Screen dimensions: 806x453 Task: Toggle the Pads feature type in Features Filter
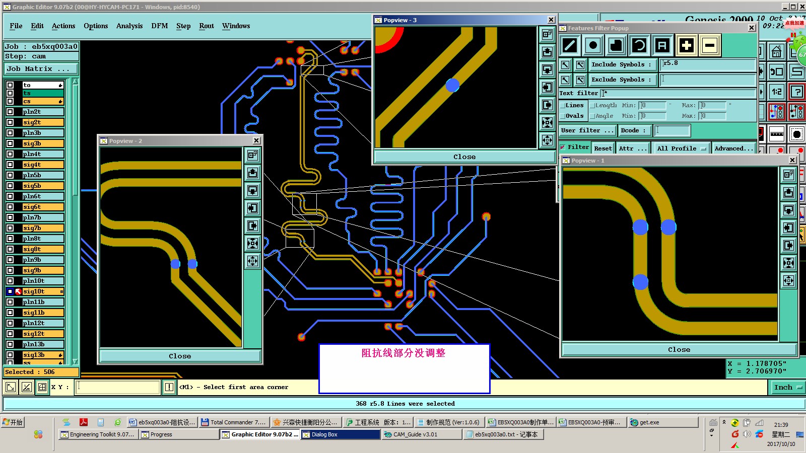593,46
